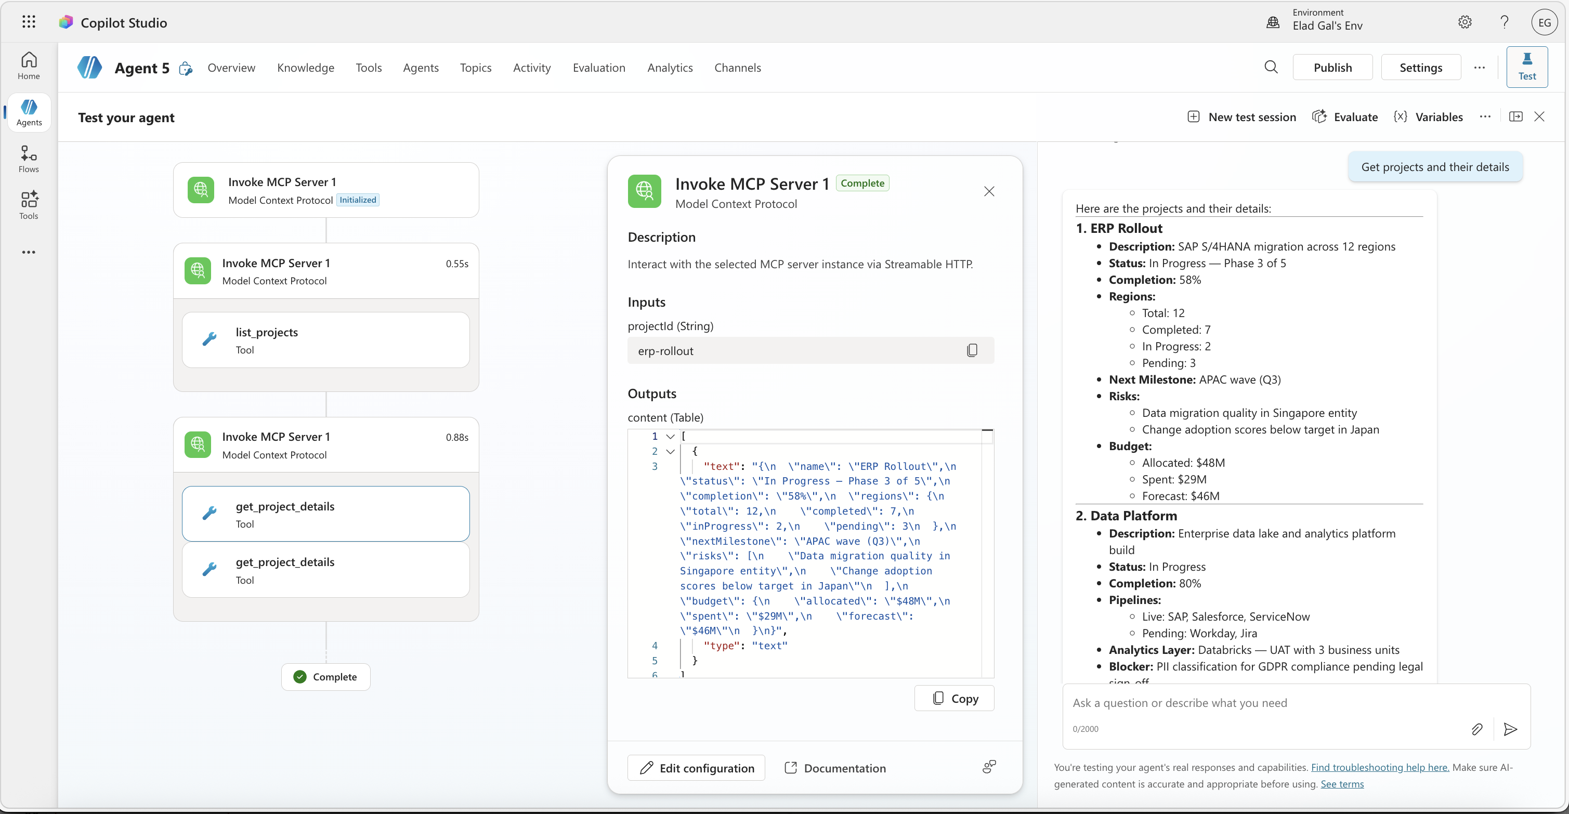Open the Analytics tab
Screen dimensions: 1569x814
(x=670, y=68)
